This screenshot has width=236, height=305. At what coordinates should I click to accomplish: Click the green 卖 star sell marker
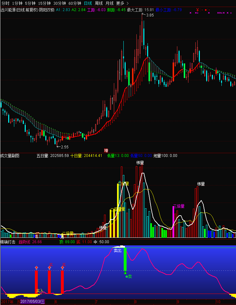coord(128,277)
